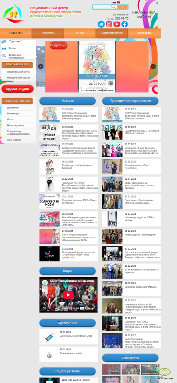177x383 pixels.
Task: Open the Facebook social icon
Action: pos(124,24)
